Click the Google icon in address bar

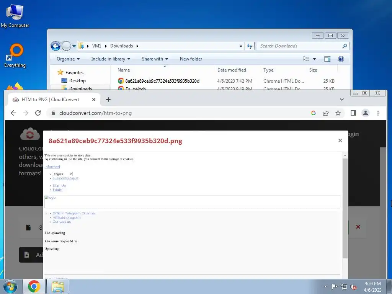click(313, 113)
